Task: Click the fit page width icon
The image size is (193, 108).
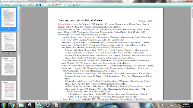Action: (x=70, y=5)
